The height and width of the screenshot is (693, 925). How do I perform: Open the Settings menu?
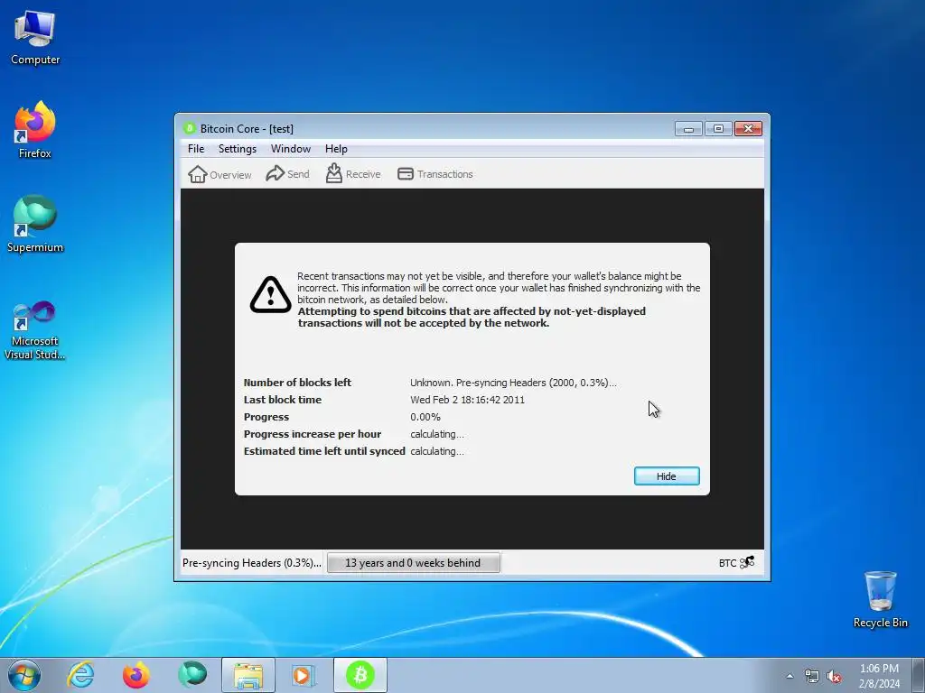[x=238, y=149]
